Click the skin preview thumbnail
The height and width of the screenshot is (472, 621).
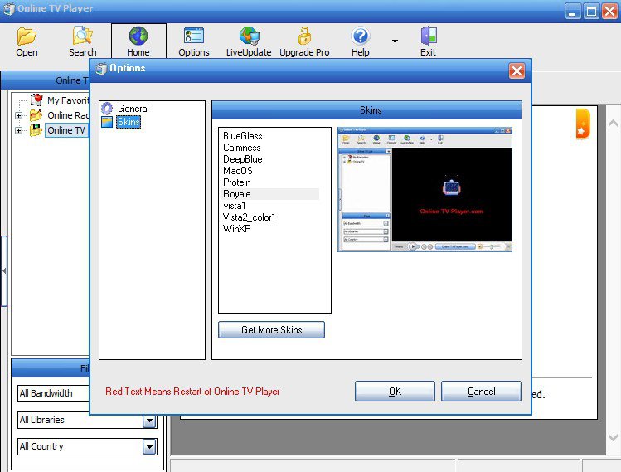[x=425, y=189]
